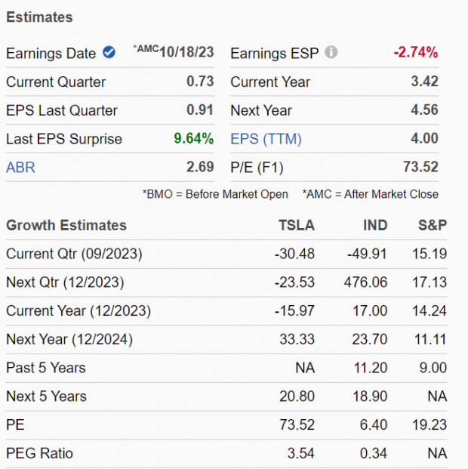This screenshot has width=468, height=469.
Task: Click the P/E (F1) label
Action: point(257,167)
